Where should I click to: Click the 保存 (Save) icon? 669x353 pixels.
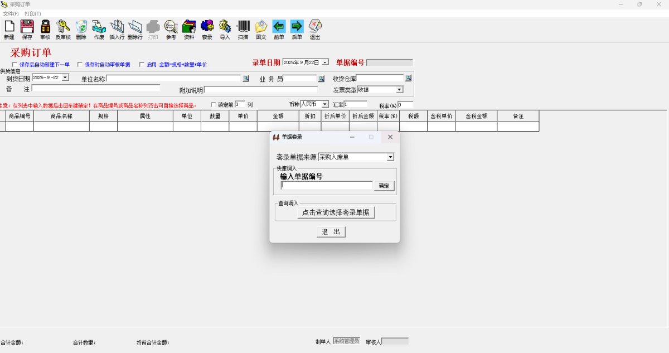27,29
